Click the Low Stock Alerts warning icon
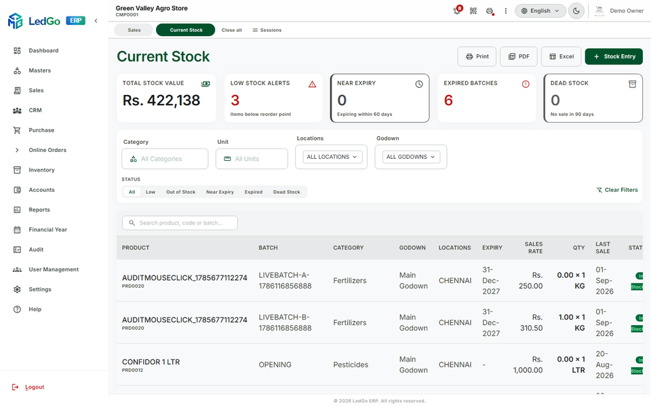Image resolution: width=651 pixels, height=407 pixels. (312, 84)
